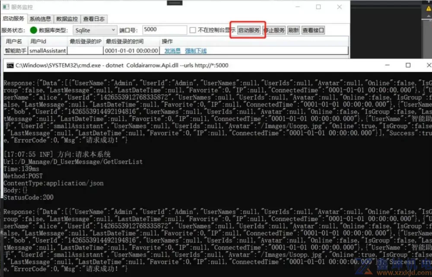The height and width of the screenshot is (277, 432).
Task: Minimize the cmd.exe console window
Action: [x=388, y=65]
